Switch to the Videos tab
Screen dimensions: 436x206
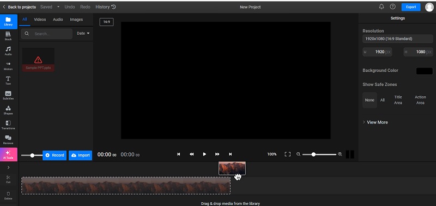[40, 20]
